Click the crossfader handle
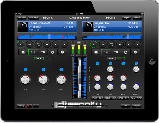159x123 pixels. 56,105
